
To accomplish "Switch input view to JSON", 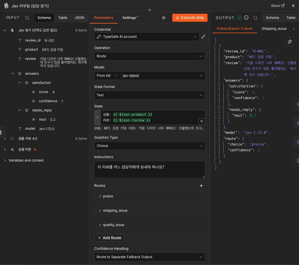I will coord(79,18).
